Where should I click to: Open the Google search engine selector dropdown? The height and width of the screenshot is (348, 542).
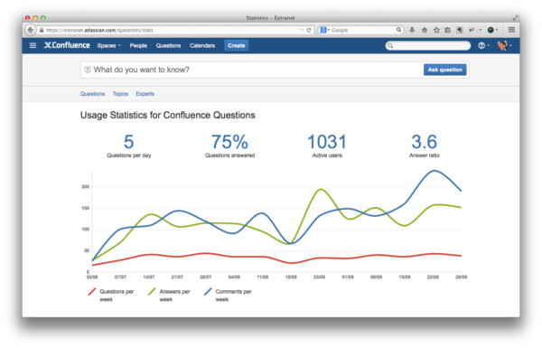tap(324, 30)
